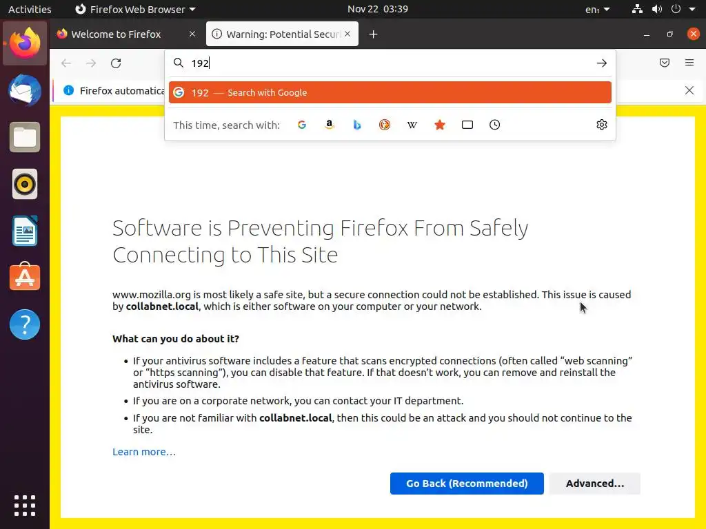
Task: Pick Wikipedia search engine icon
Action: click(x=412, y=125)
